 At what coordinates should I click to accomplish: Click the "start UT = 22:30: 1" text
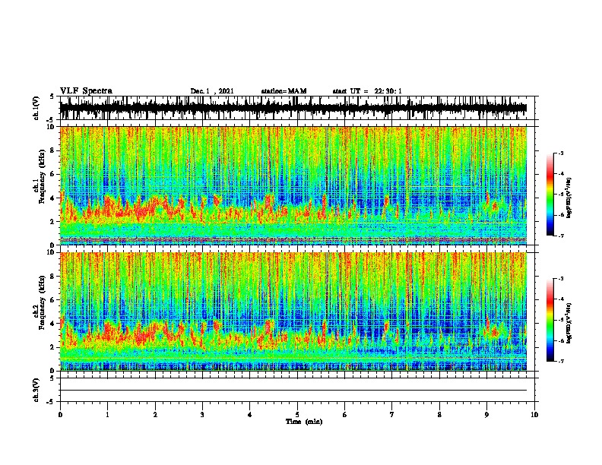(x=367, y=91)
